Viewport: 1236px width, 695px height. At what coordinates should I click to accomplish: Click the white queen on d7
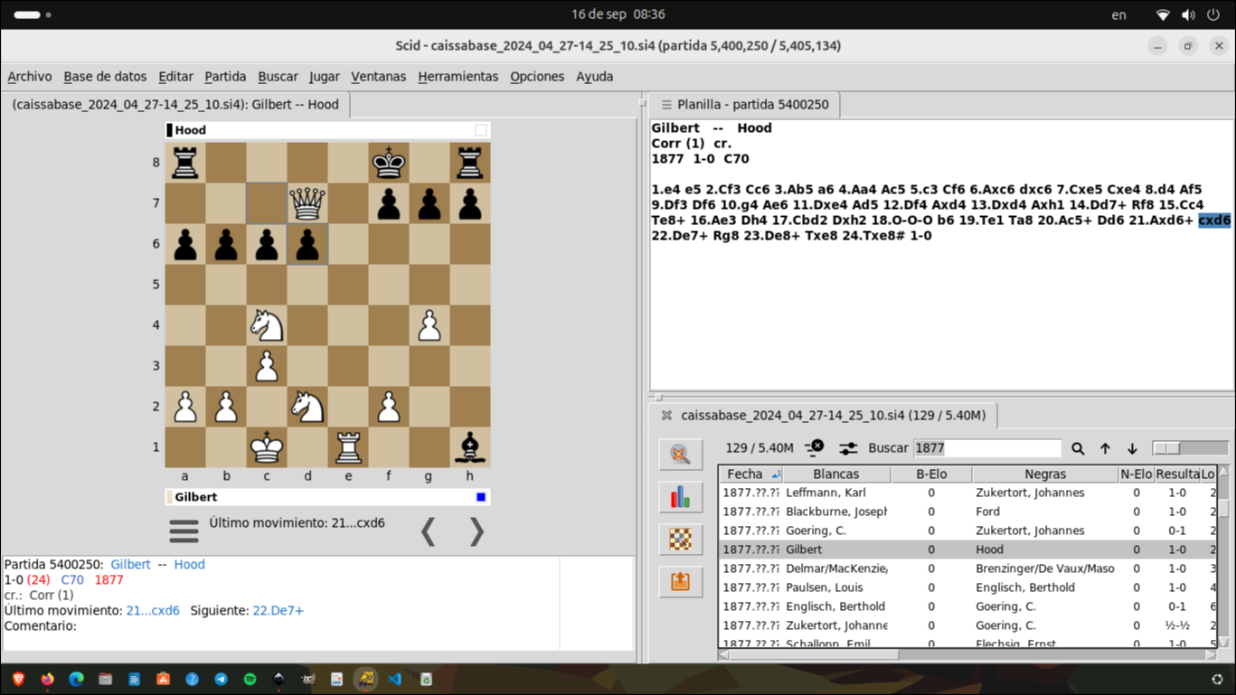click(307, 203)
